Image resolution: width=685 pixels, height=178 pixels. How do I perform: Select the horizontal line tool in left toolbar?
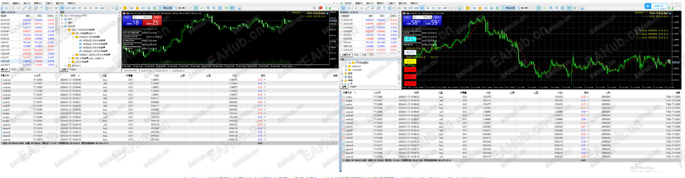coord(19,8)
